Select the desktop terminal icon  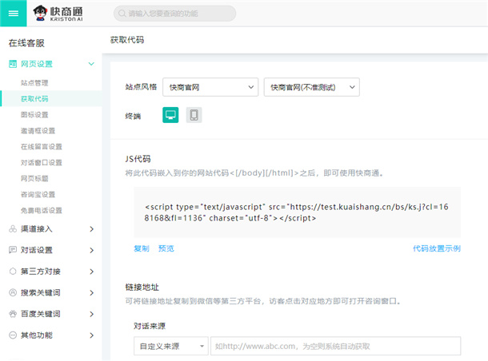click(170, 115)
